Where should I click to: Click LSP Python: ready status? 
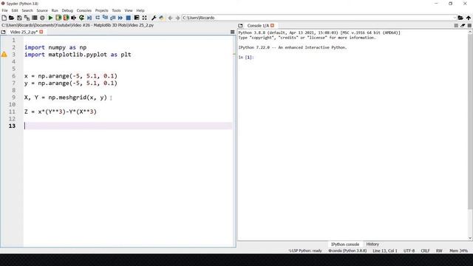[x=305, y=250]
